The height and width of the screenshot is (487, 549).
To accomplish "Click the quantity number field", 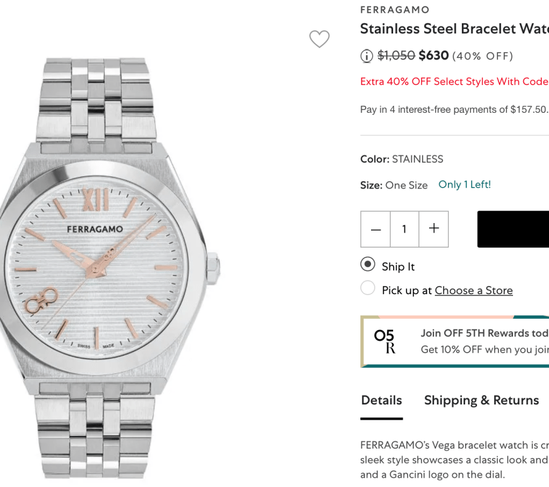I will [404, 229].
